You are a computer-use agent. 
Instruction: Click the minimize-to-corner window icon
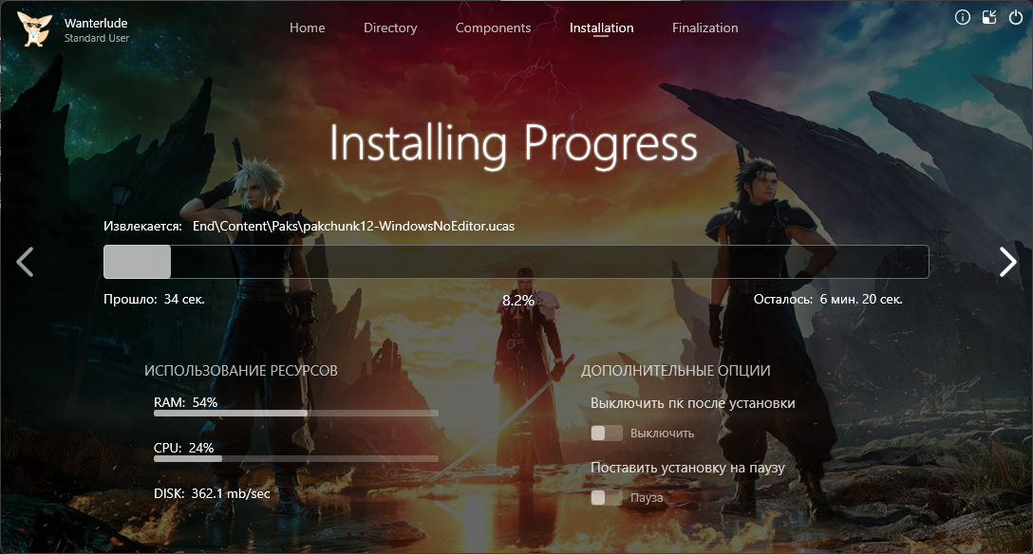point(989,17)
